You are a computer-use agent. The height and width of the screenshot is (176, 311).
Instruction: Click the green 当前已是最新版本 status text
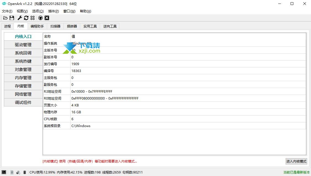click(296, 172)
